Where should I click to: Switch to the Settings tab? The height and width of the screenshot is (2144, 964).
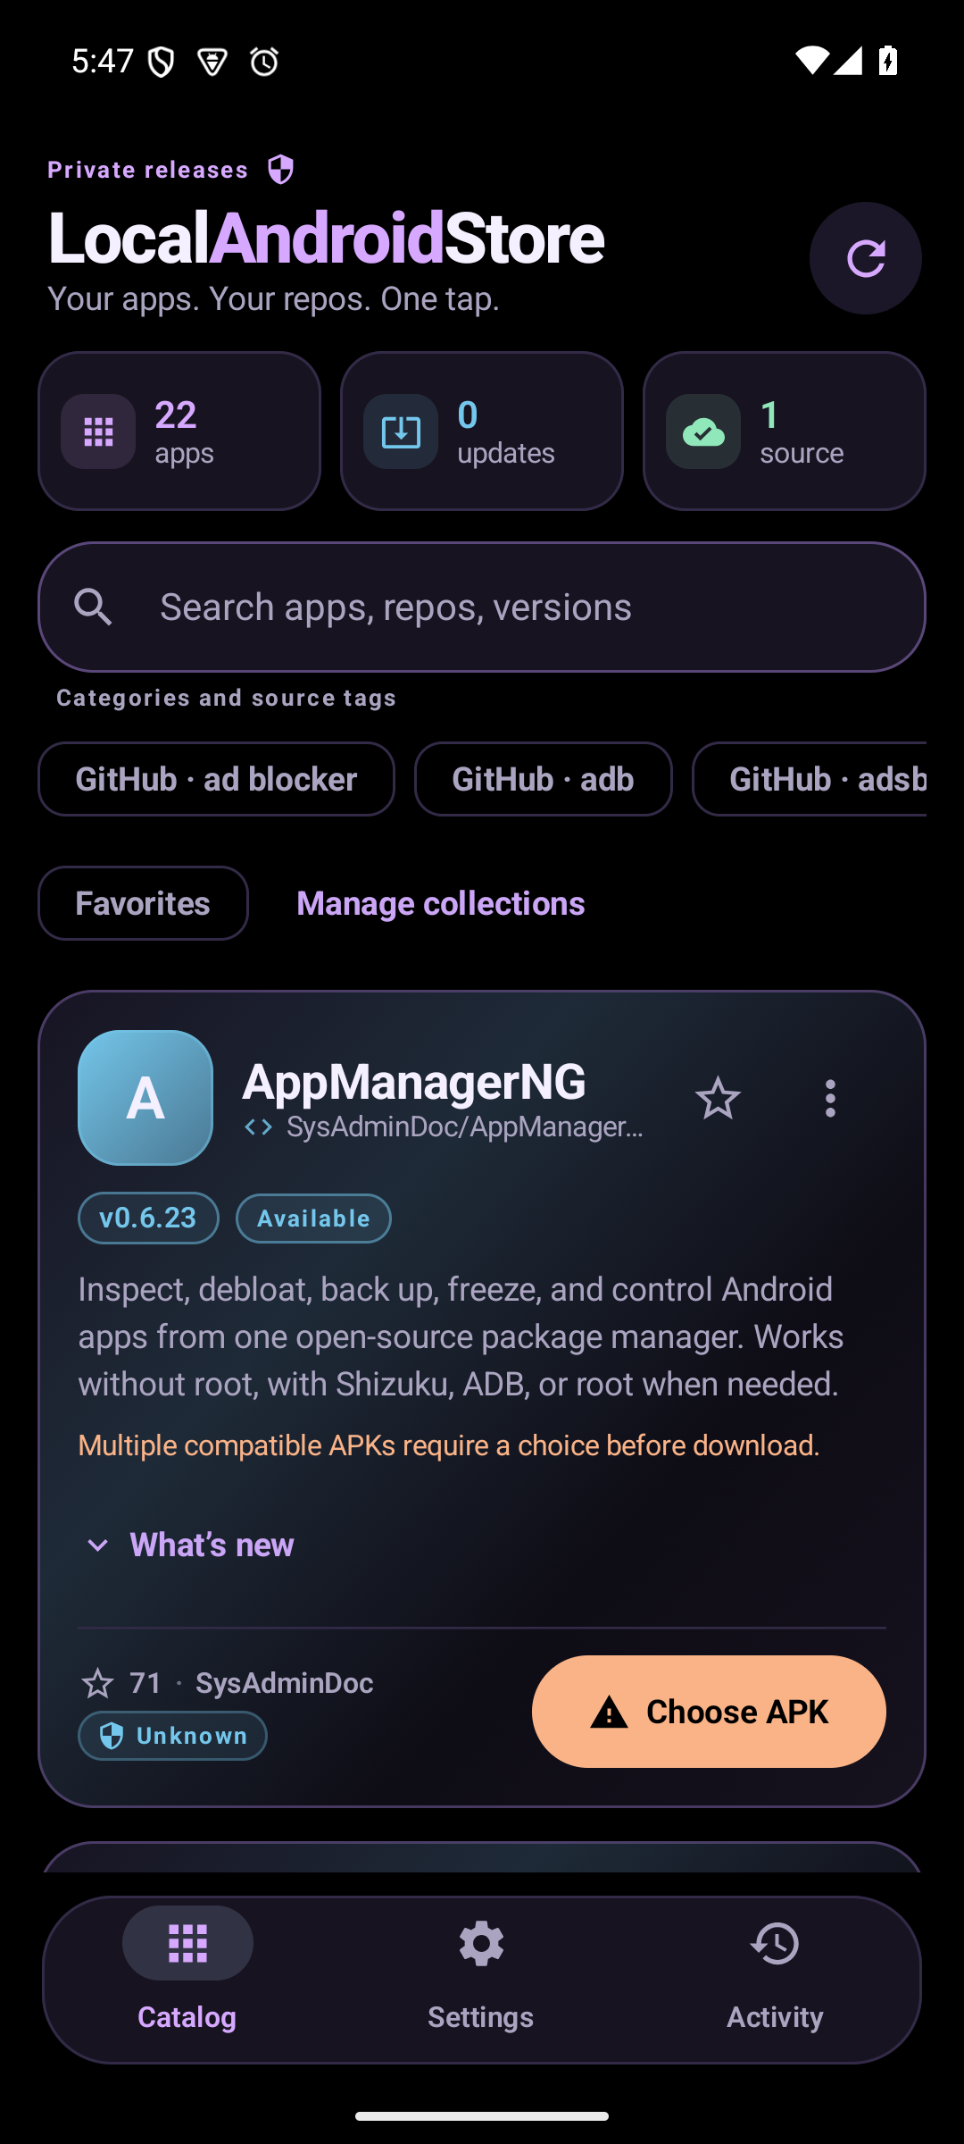pyautogui.click(x=481, y=1978)
